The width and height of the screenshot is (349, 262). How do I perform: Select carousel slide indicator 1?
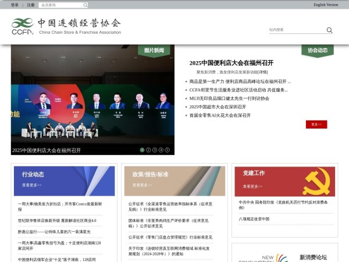point(142,150)
